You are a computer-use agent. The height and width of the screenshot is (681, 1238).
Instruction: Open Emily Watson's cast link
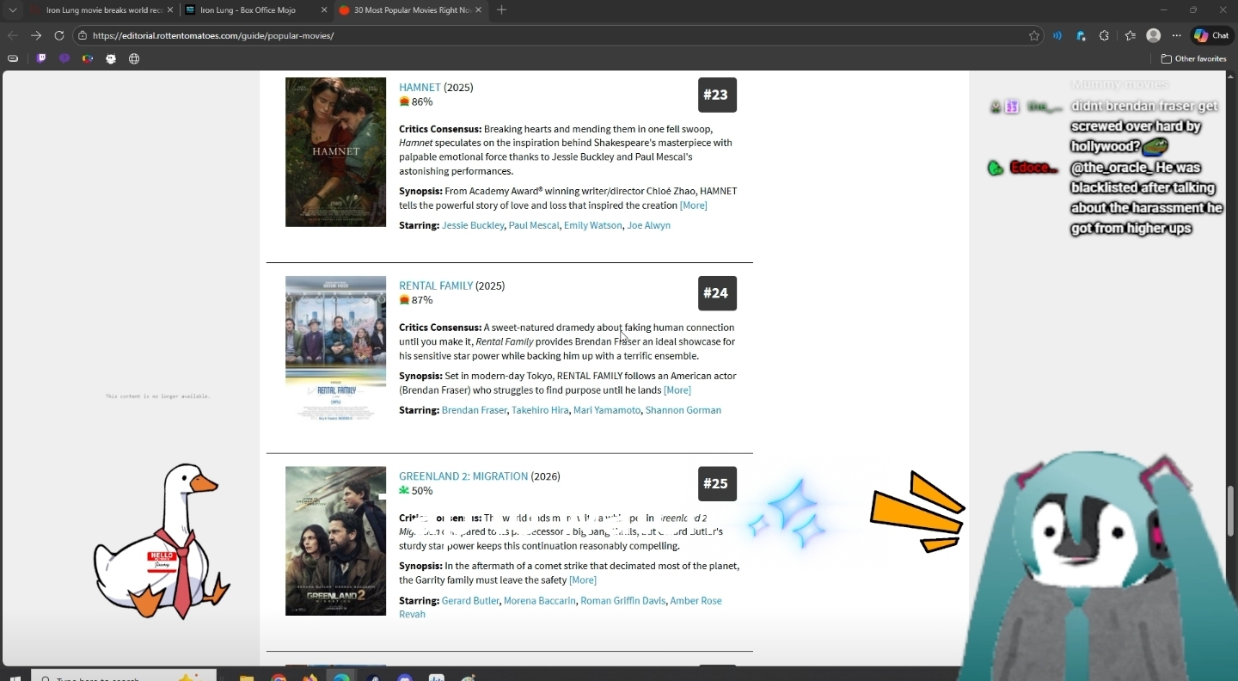tap(592, 225)
